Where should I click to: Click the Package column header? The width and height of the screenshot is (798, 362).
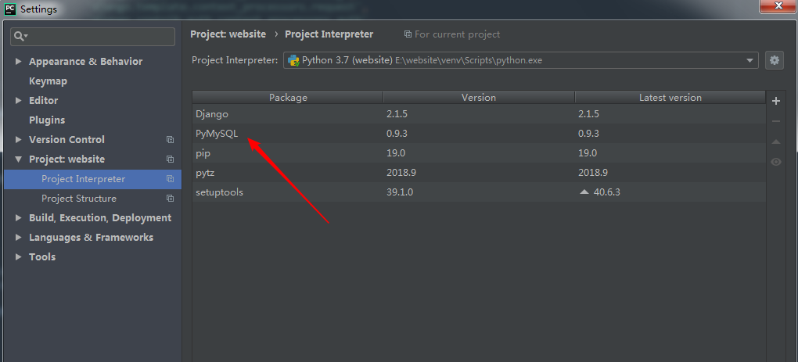point(288,98)
